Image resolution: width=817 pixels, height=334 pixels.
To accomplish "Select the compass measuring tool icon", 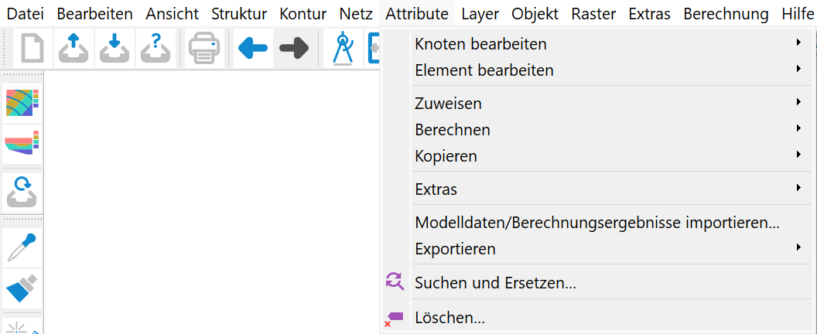I will coord(343,49).
